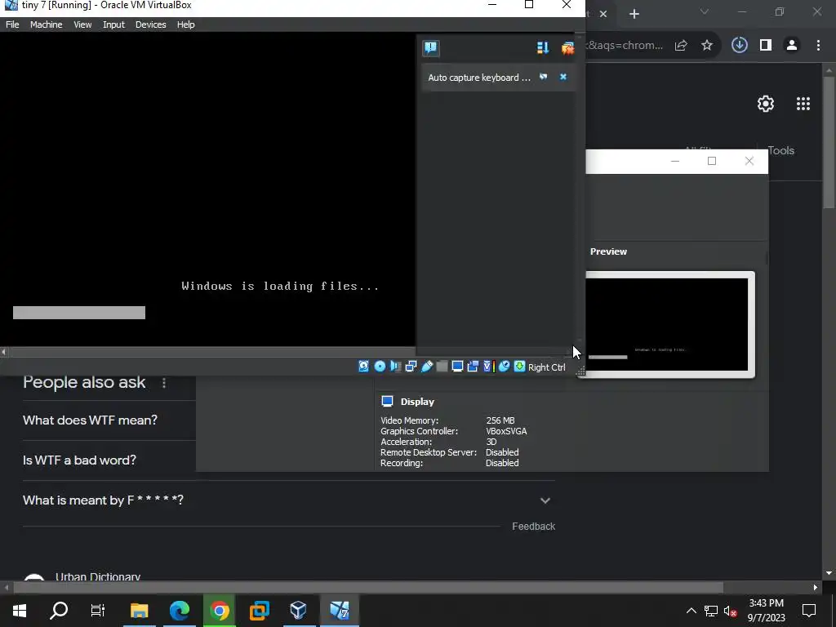Screen dimensions: 836x627
Task: Click the chevron beside What is meant by F
Action: [x=545, y=500]
